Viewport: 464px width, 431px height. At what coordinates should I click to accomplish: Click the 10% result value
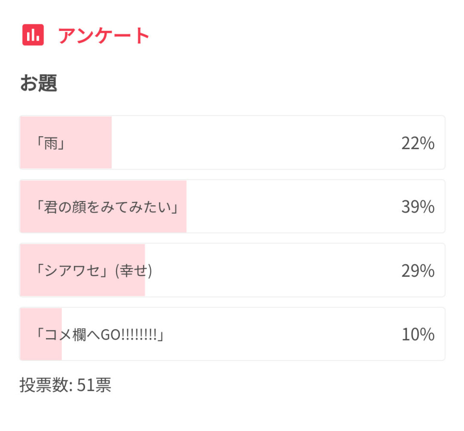coord(418,334)
